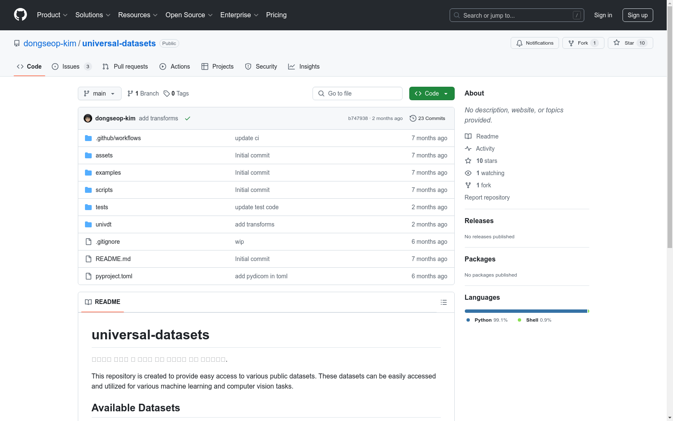
Task: Switch to the Actions tab
Action: [175, 67]
